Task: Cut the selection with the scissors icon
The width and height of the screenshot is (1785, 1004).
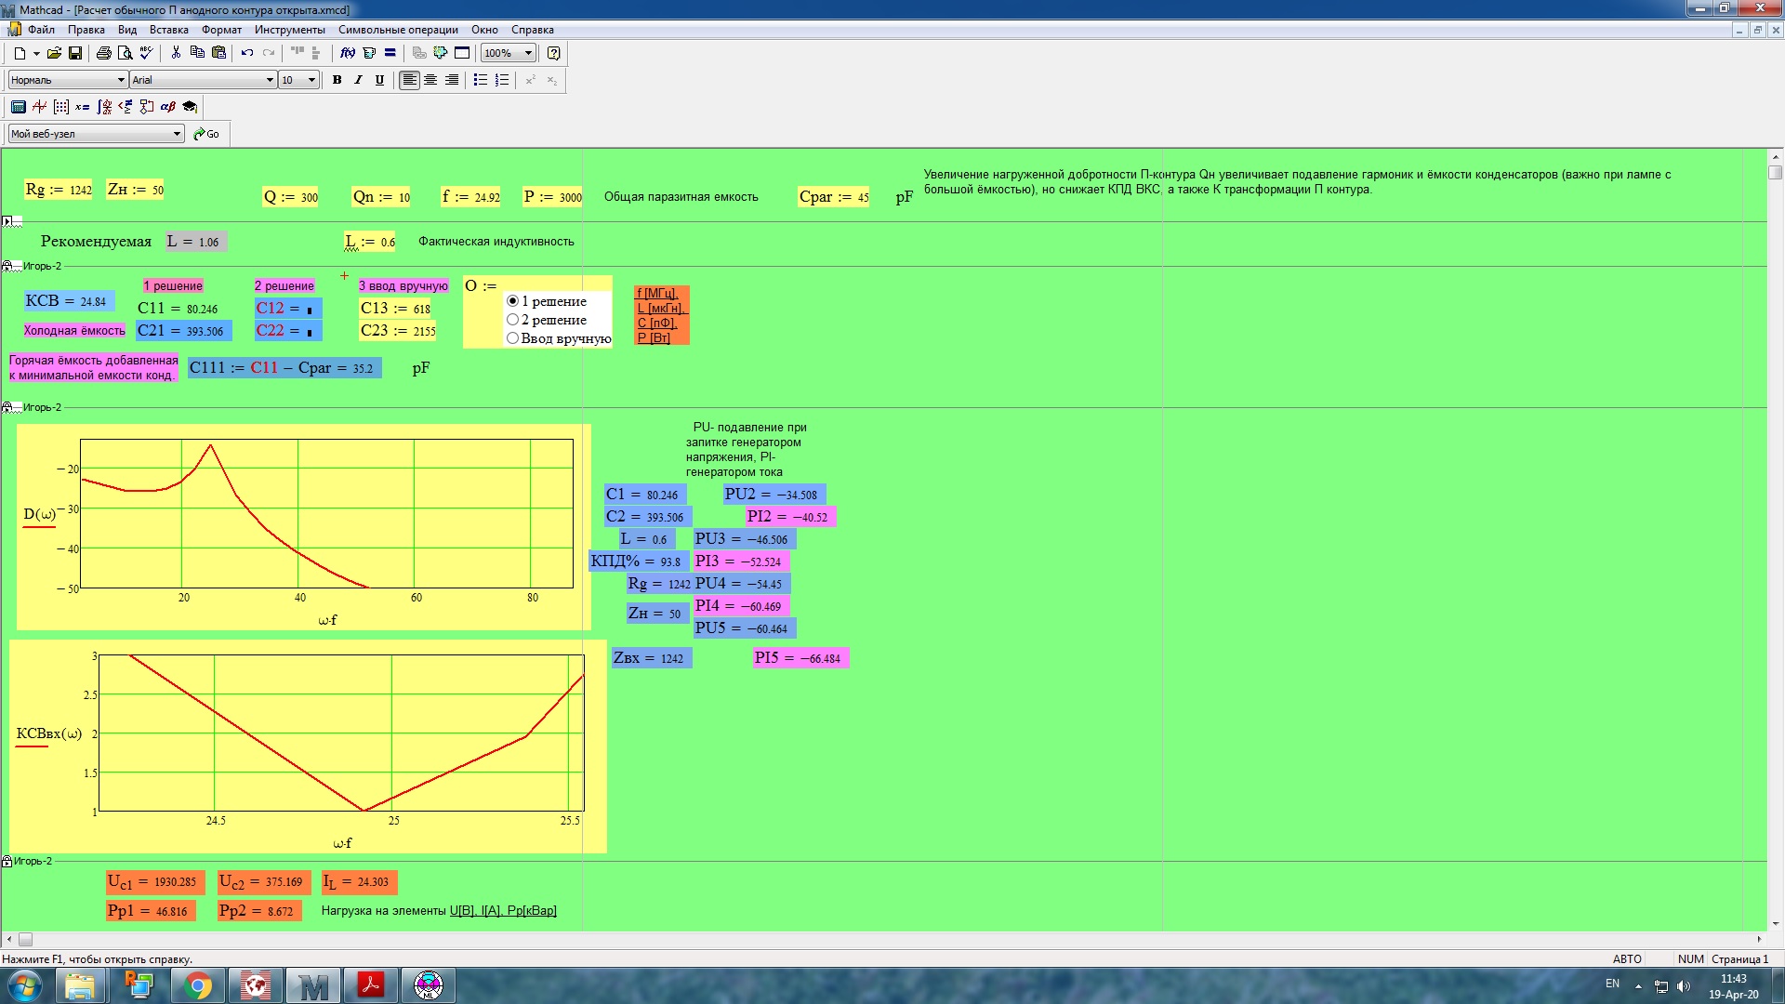Action: pyautogui.click(x=176, y=53)
